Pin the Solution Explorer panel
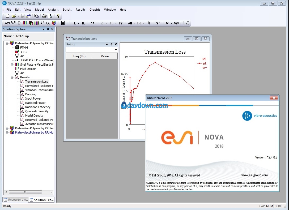This screenshot has height=210, width=289. (48, 29)
